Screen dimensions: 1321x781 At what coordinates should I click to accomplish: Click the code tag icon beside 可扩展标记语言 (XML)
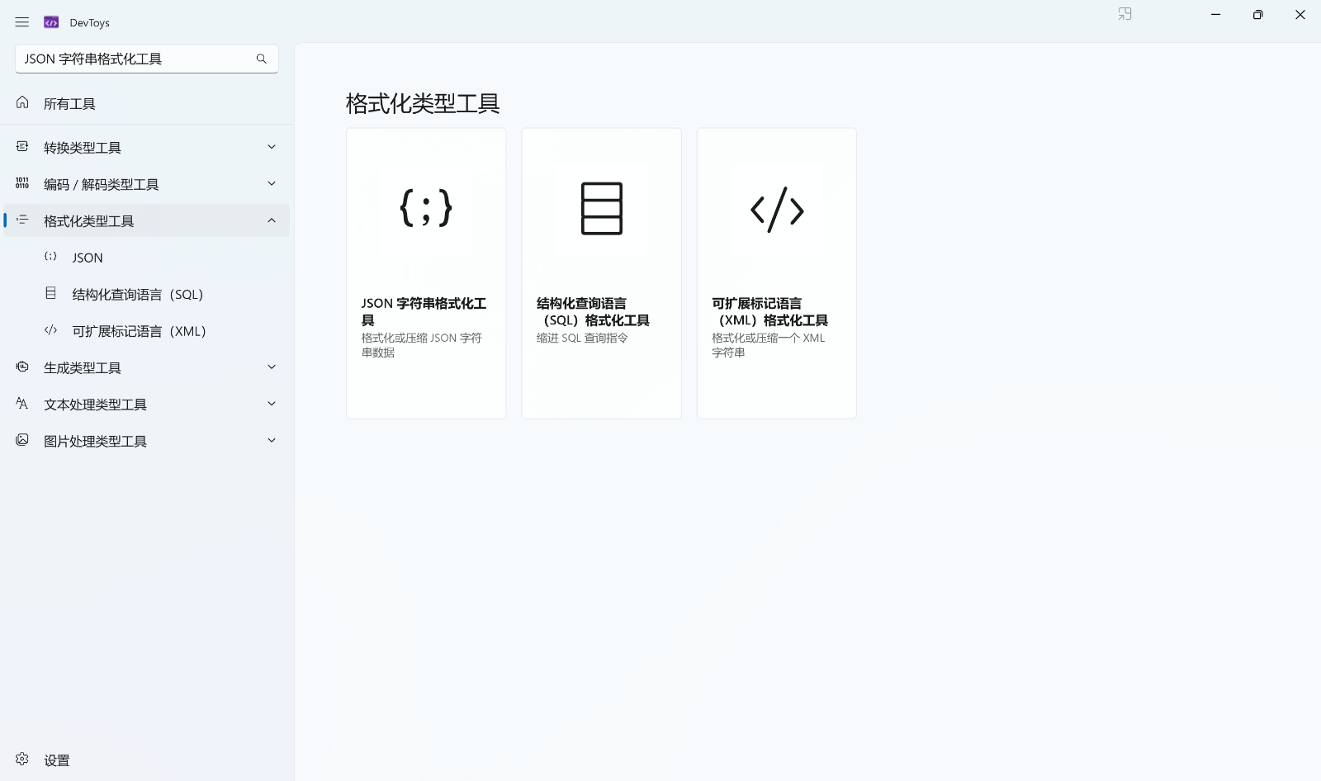point(50,330)
